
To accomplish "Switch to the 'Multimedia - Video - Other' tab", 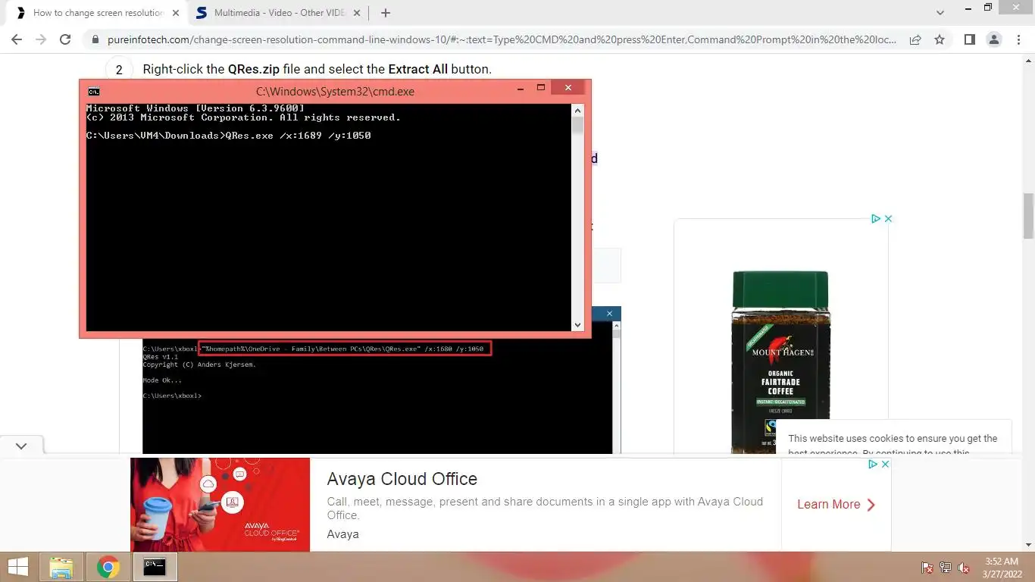I will (x=279, y=13).
